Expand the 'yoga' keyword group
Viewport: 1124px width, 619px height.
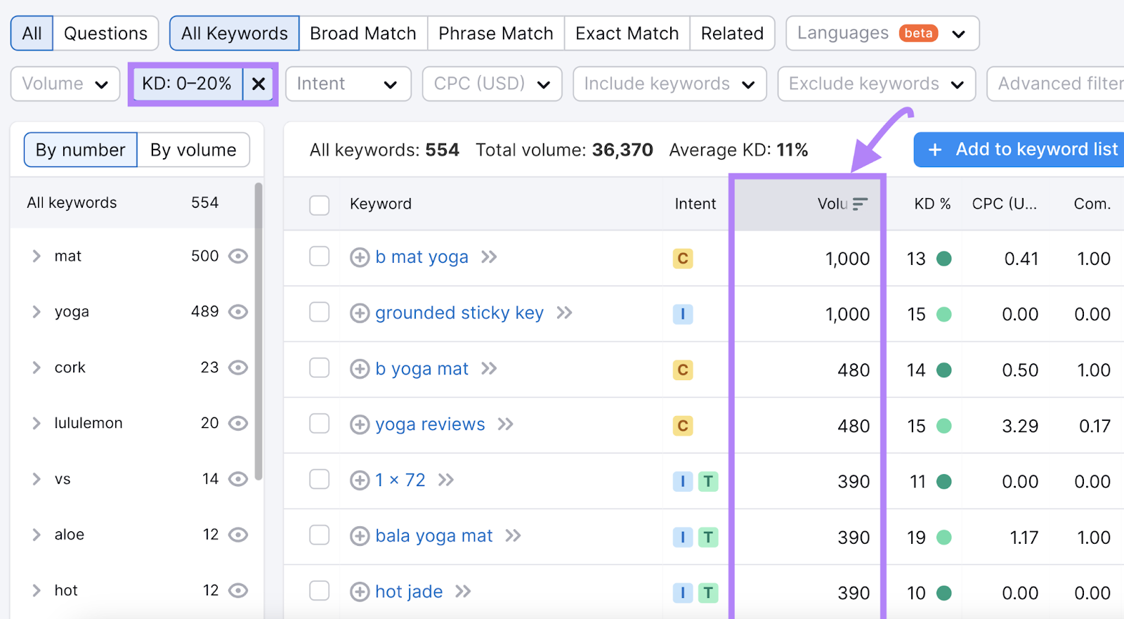37,311
